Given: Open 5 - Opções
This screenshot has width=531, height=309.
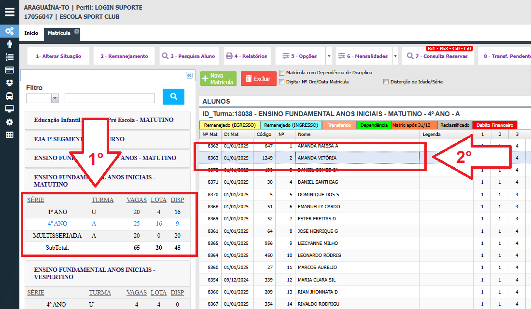Looking at the screenshot, I should (300, 56).
